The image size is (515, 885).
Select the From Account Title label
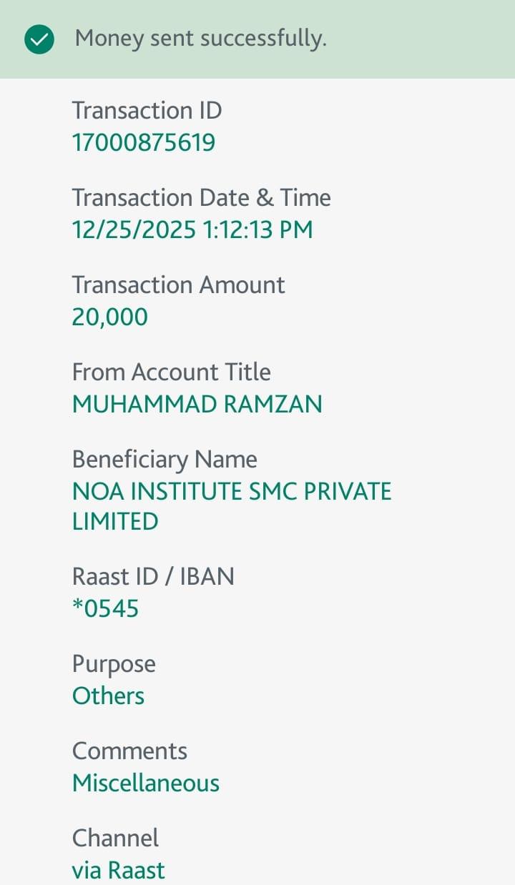click(x=171, y=372)
